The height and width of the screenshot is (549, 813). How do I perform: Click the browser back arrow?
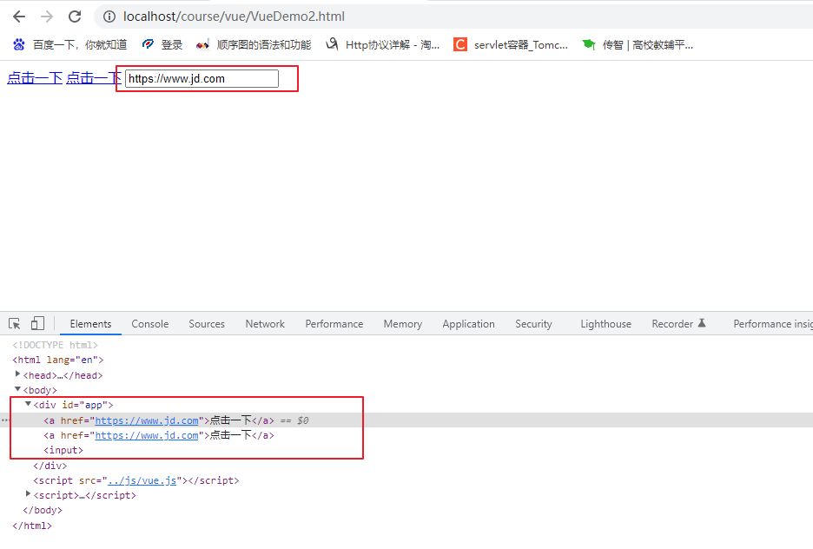coord(19,17)
